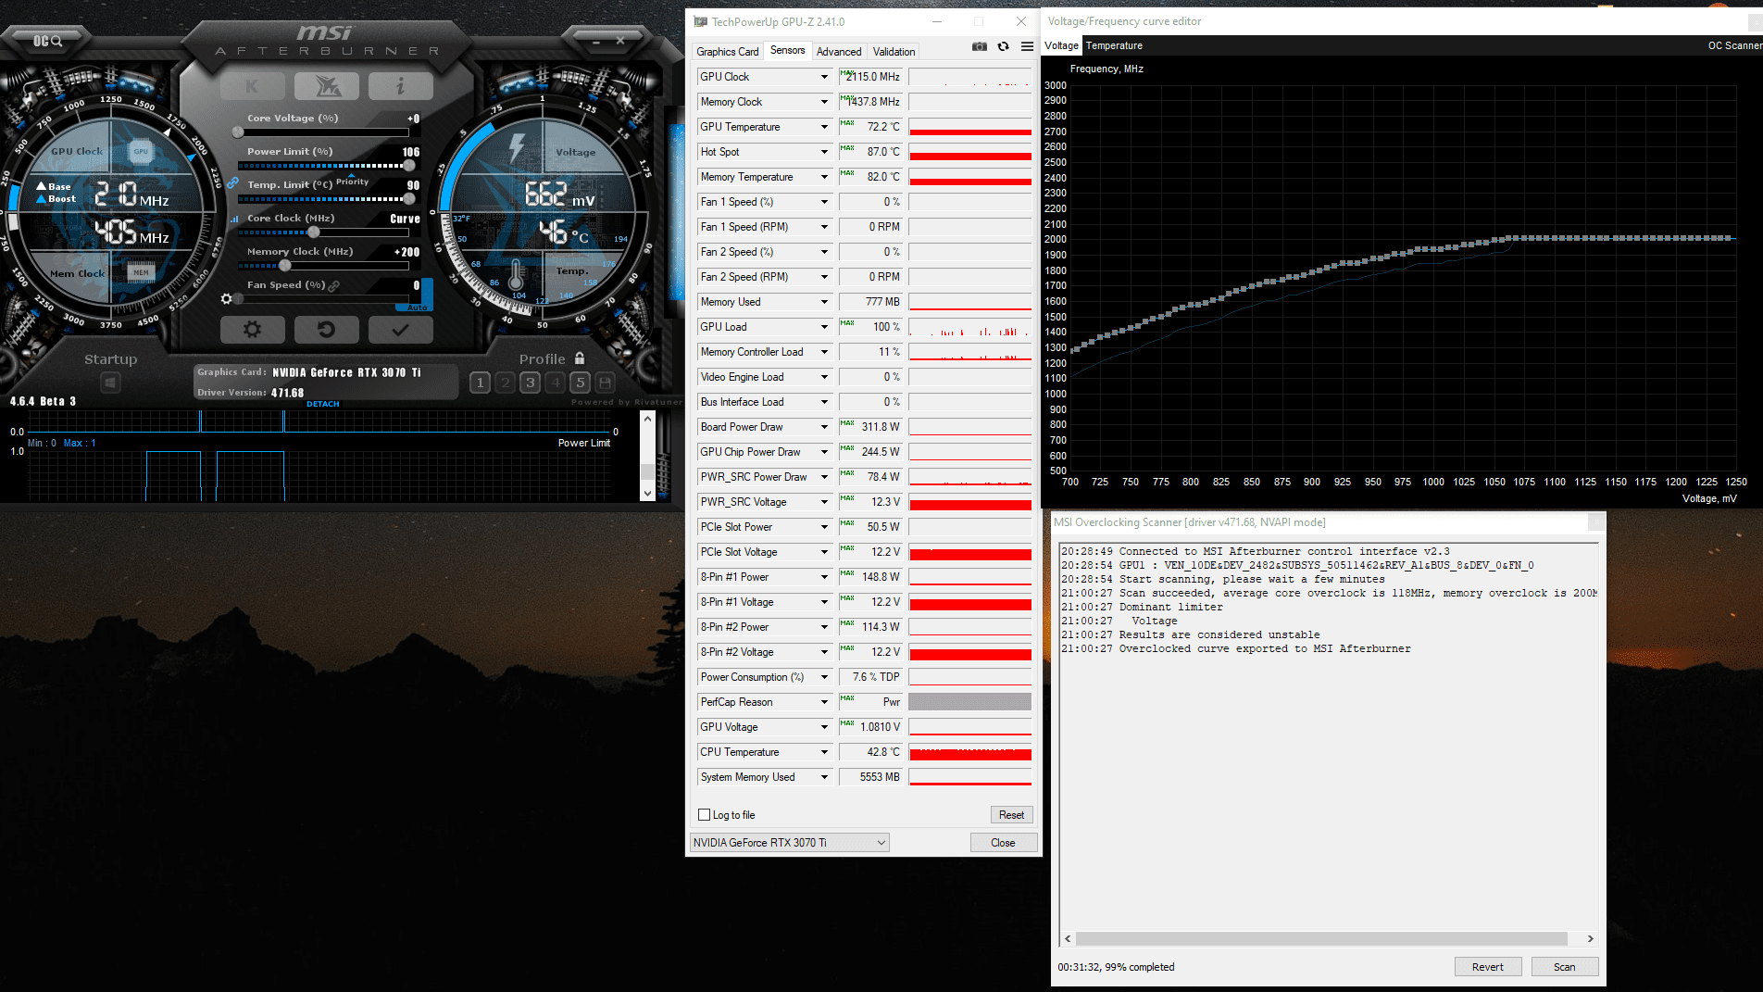The image size is (1763, 992).
Task: Open Afterburner settings gear button
Action: pos(252,329)
